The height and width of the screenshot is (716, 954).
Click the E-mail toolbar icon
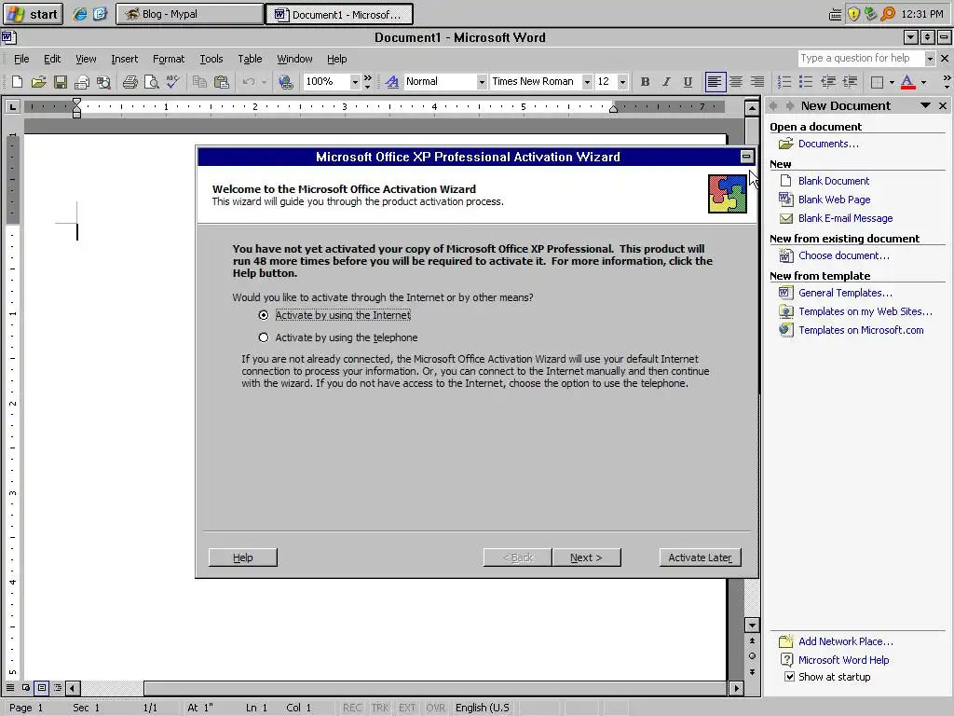(x=82, y=82)
